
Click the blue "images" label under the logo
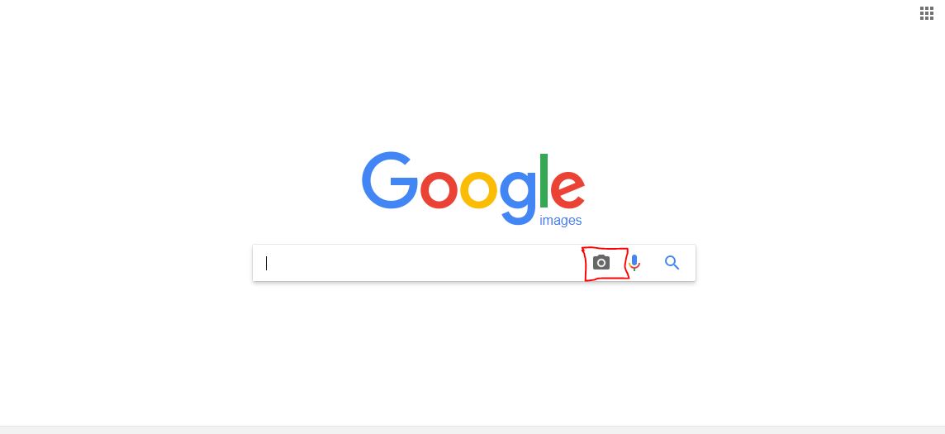561,221
